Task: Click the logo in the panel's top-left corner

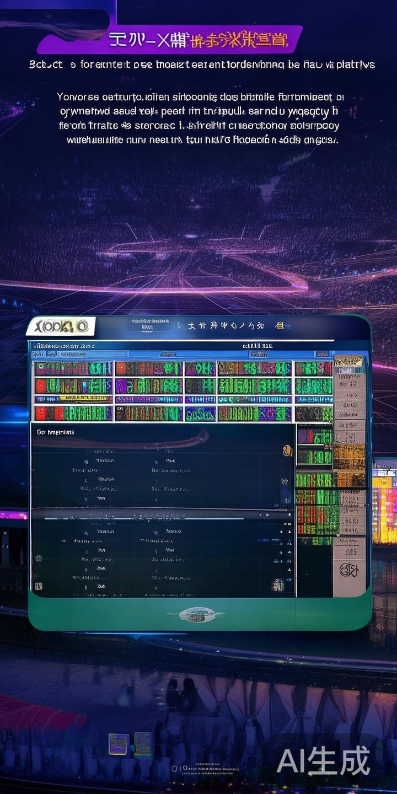Action: tap(61, 326)
